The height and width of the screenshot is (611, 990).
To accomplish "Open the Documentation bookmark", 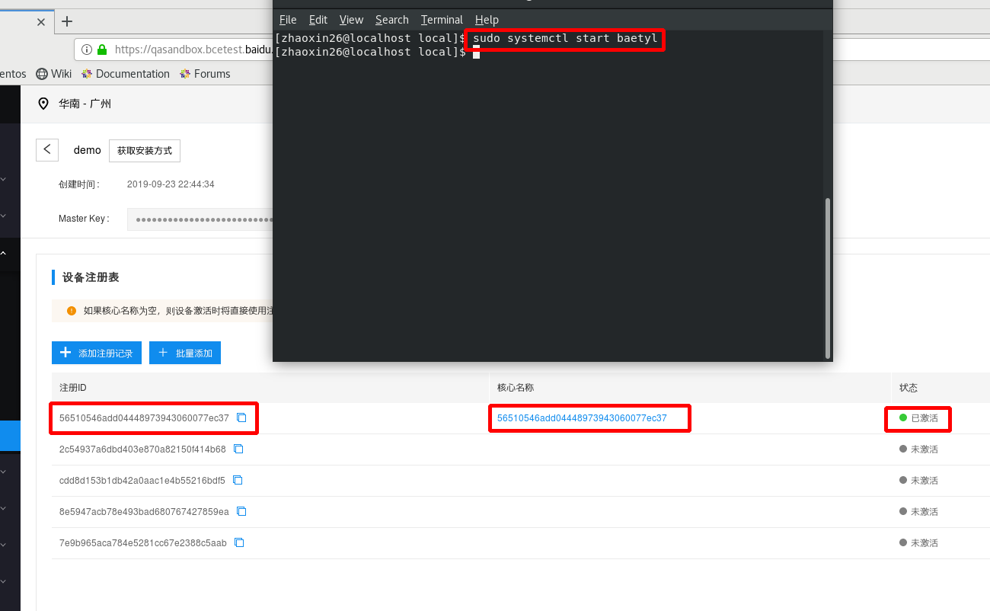I will [x=125, y=74].
